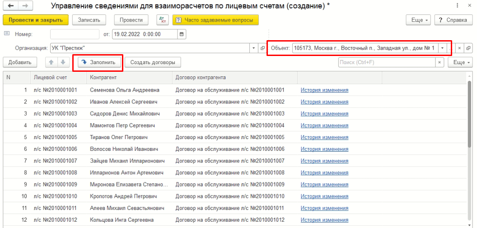Screen dimensions: 477x228
Task: Click the date field 19.02.2022
Action: click(145, 34)
